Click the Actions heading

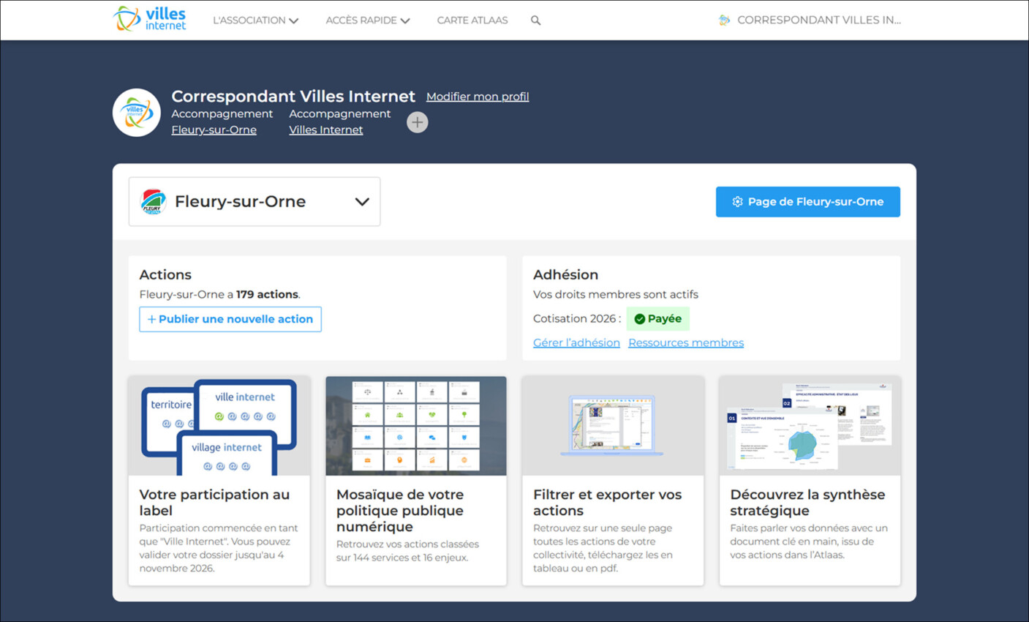[x=165, y=274]
